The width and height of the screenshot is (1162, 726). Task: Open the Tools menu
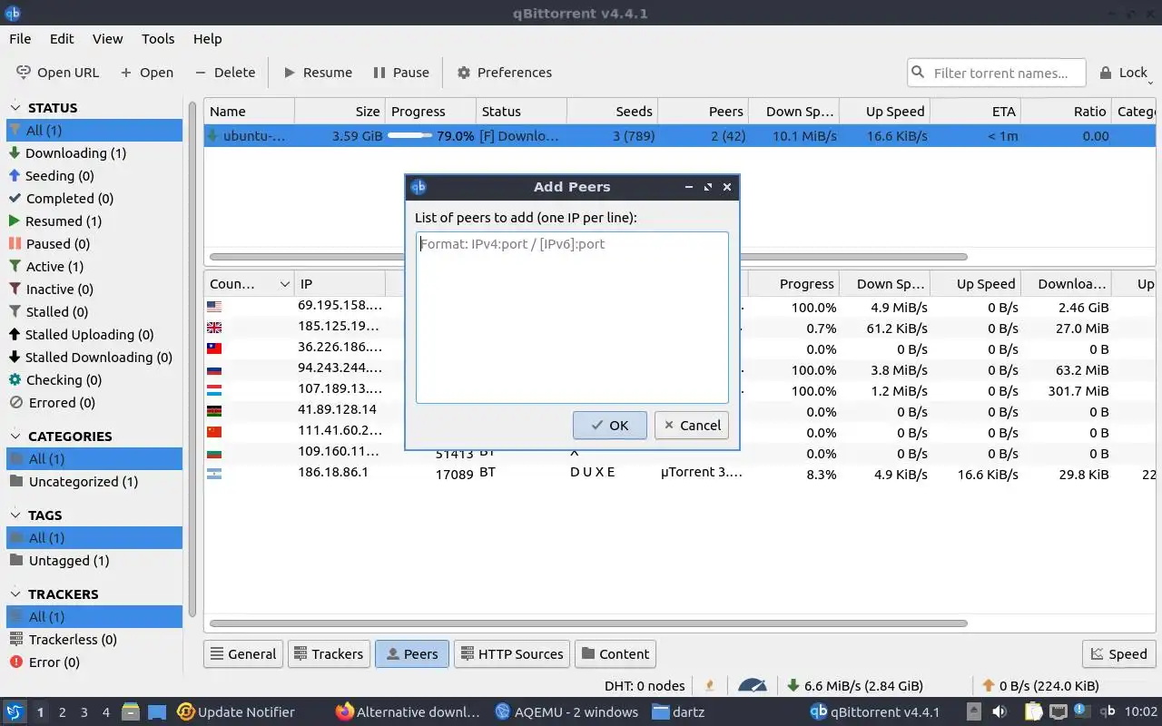[158, 39]
